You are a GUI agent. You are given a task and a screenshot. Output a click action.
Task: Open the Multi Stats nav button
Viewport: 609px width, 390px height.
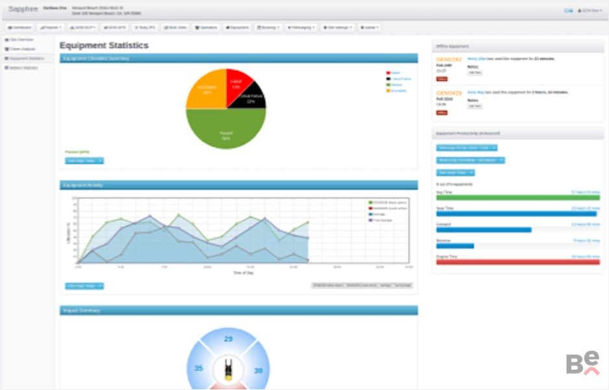point(175,27)
